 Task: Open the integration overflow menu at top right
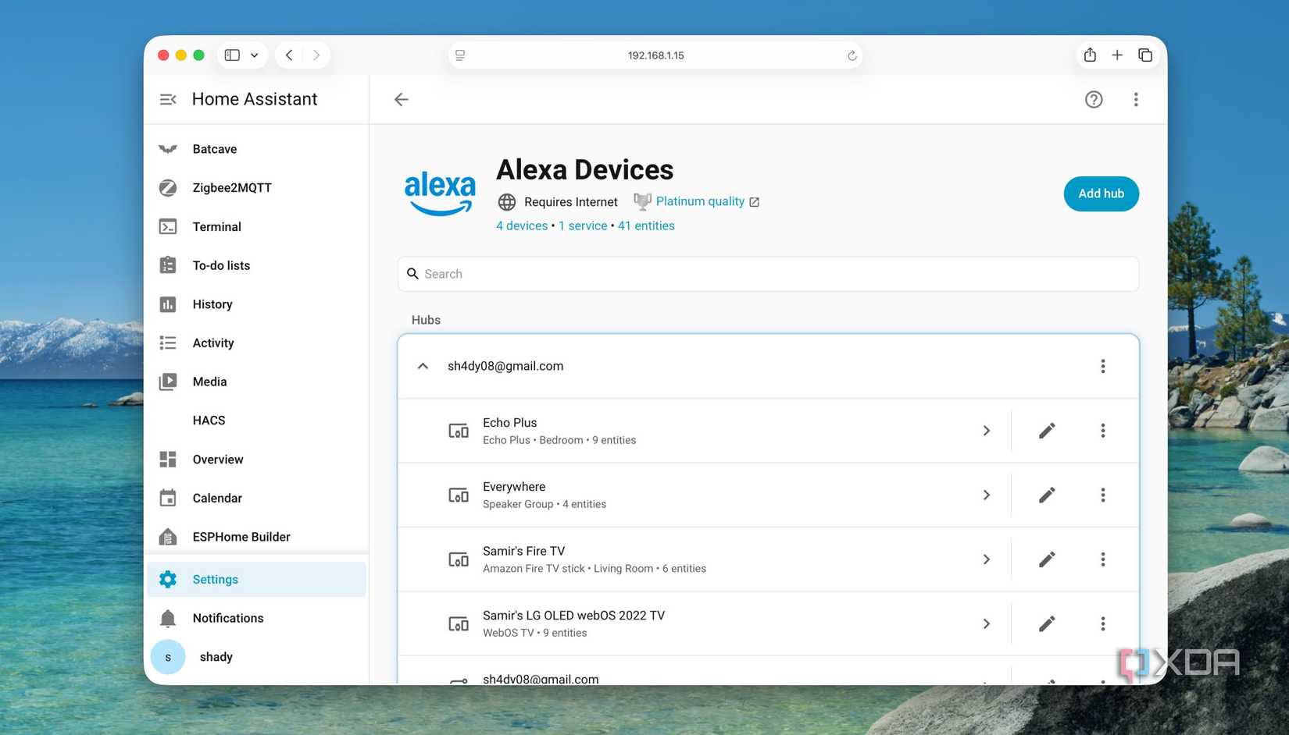point(1136,99)
